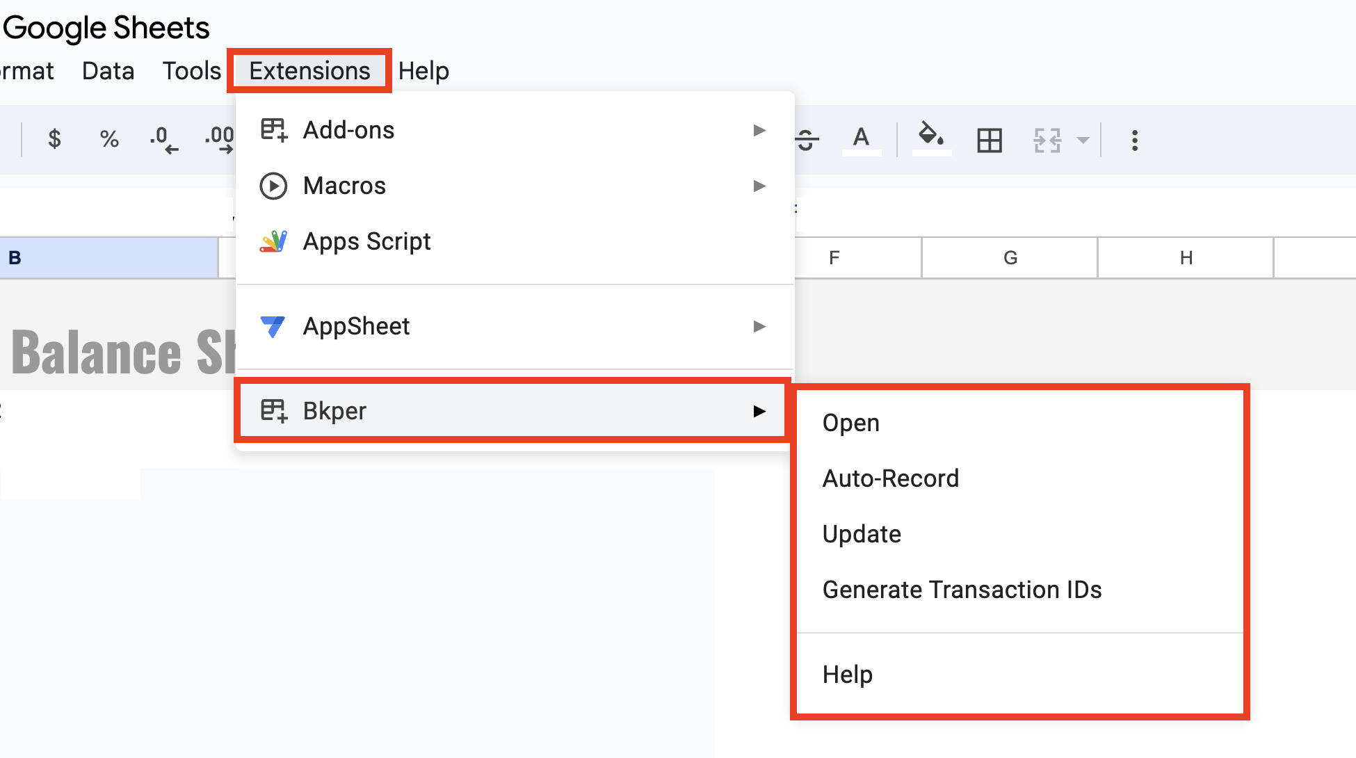Merge the selected cells

pyautogui.click(x=1047, y=139)
